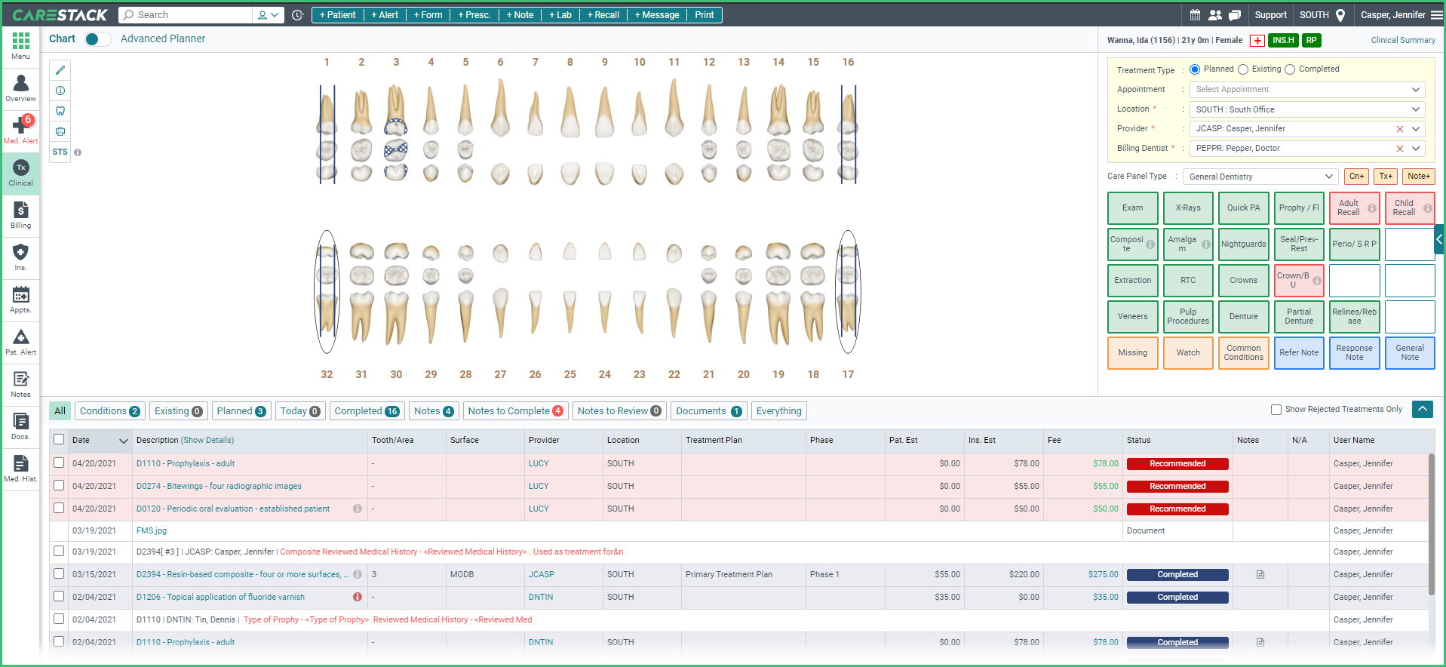This screenshot has height=667, width=1446.
Task: Select the Existing treatment type radio
Action: [1243, 69]
